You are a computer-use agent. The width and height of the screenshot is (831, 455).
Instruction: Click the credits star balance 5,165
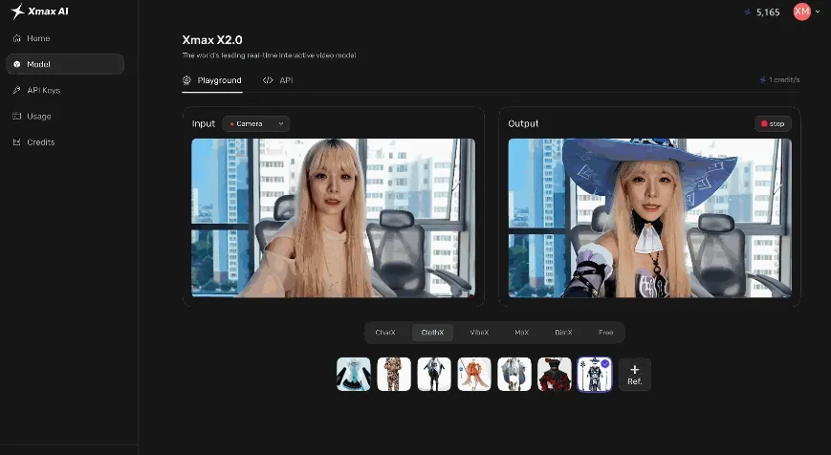(x=761, y=12)
